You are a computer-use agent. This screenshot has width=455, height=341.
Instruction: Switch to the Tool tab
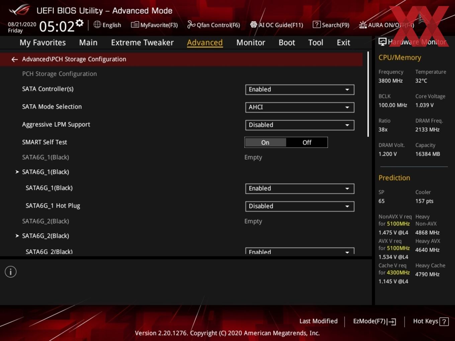pyautogui.click(x=315, y=42)
